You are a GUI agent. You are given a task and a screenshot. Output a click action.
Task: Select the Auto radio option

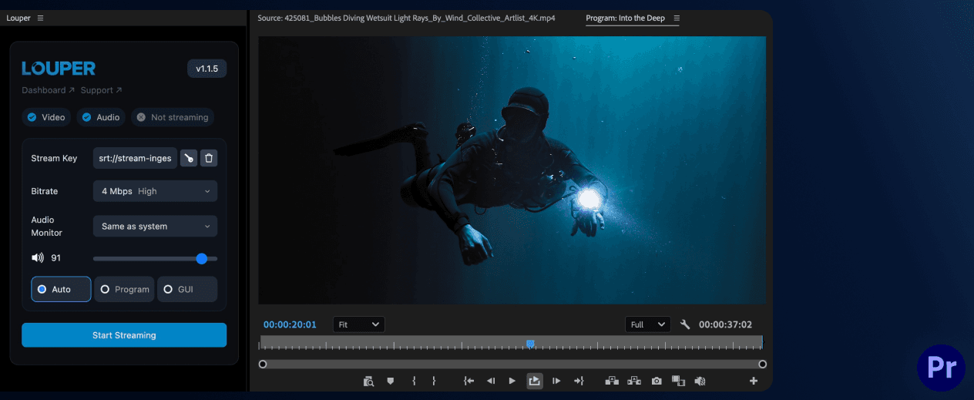(61, 289)
